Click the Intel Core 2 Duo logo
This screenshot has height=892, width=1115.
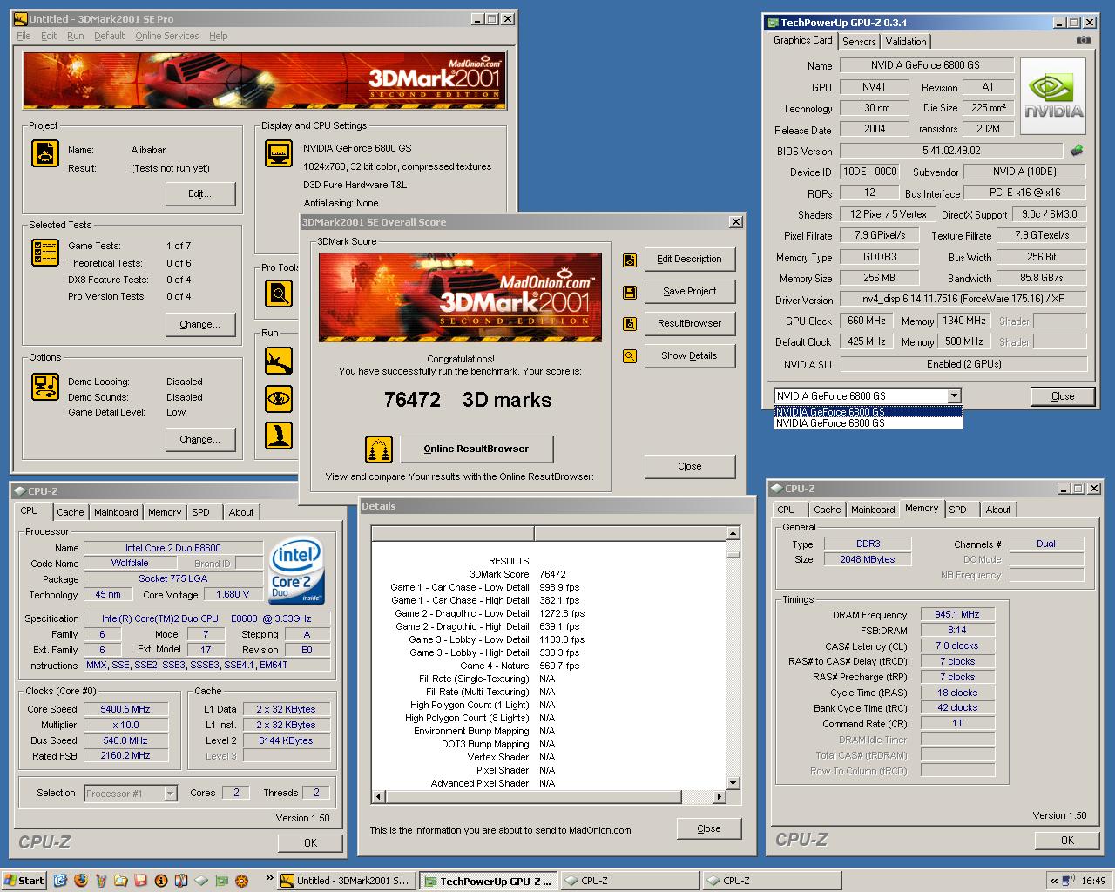point(296,570)
